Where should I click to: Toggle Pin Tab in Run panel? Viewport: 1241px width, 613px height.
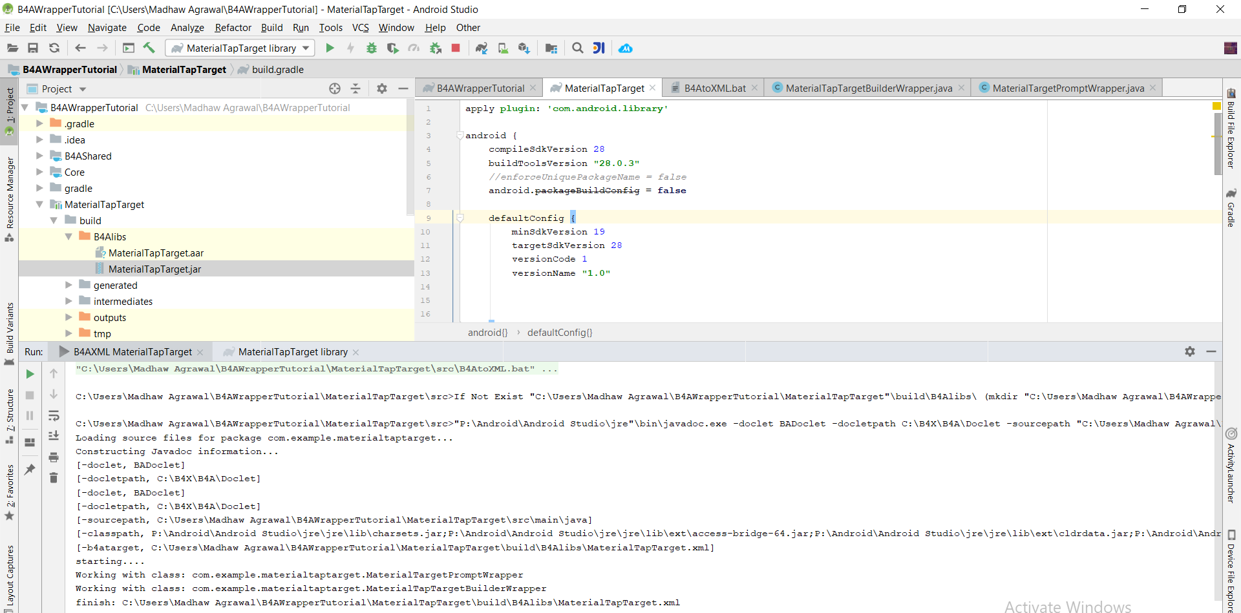coord(30,470)
